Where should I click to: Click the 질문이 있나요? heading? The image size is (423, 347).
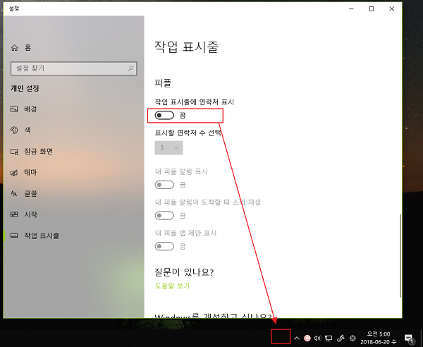tap(184, 272)
